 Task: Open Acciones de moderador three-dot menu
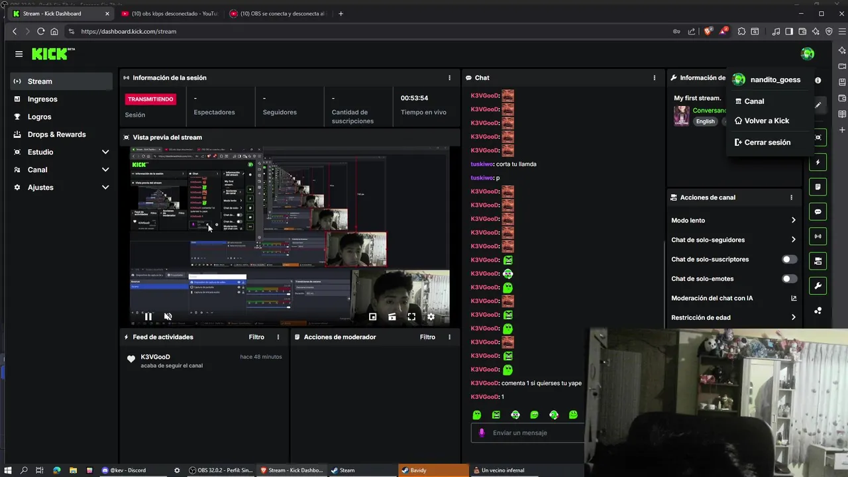(449, 337)
